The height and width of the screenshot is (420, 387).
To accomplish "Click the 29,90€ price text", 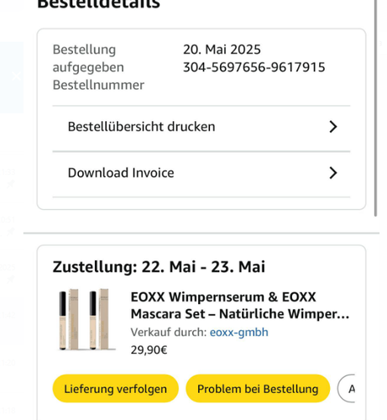I will 149,350.
